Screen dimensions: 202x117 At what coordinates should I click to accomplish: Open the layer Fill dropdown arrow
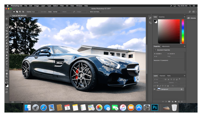179,86
